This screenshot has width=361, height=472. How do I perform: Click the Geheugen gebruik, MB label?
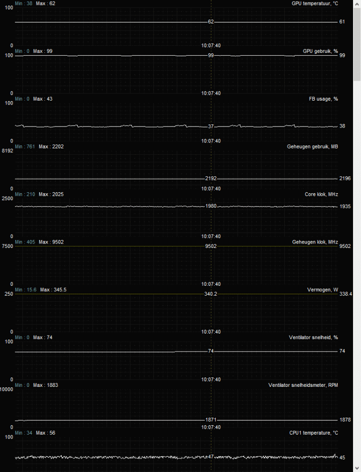pyautogui.click(x=312, y=147)
